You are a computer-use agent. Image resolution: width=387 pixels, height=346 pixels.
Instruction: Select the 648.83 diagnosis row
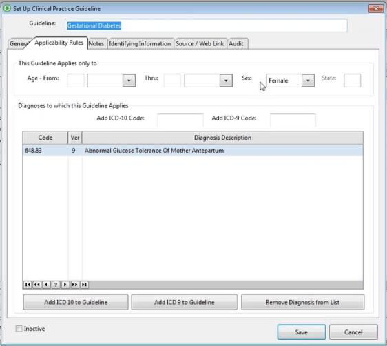pyautogui.click(x=193, y=151)
